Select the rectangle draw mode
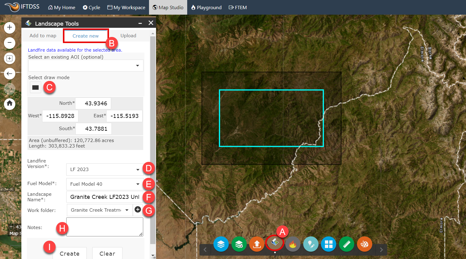 click(35, 87)
